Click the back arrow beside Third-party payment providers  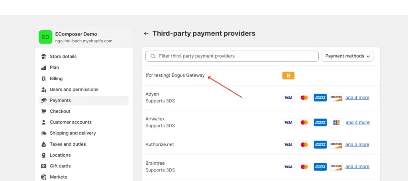pyautogui.click(x=146, y=34)
